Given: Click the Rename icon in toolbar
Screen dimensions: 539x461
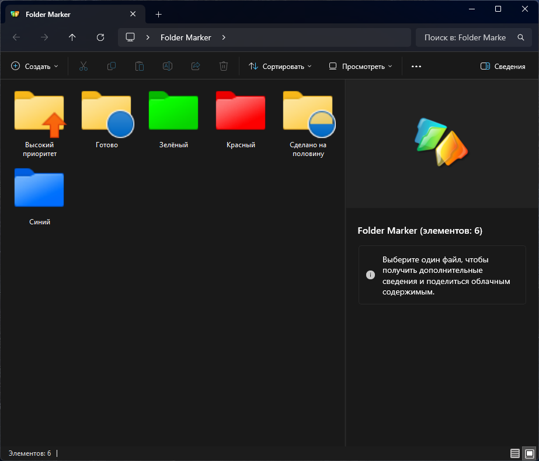Looking at the screenshot, I should click(168, 66).
